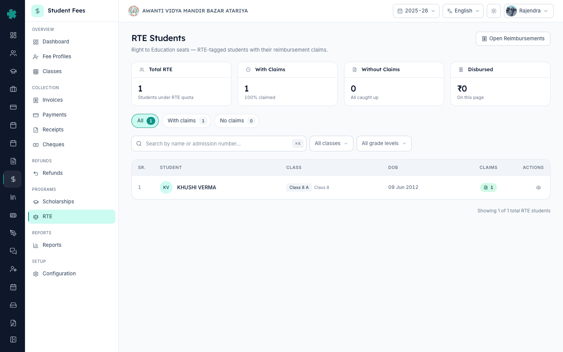Click the search by name or admission field
The height and width of the screenshot is (352, 563).
(x=219, y=144)
